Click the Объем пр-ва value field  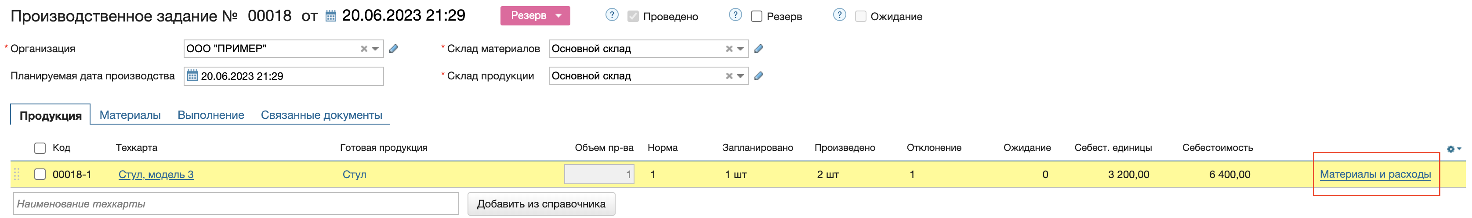(599, 175)
